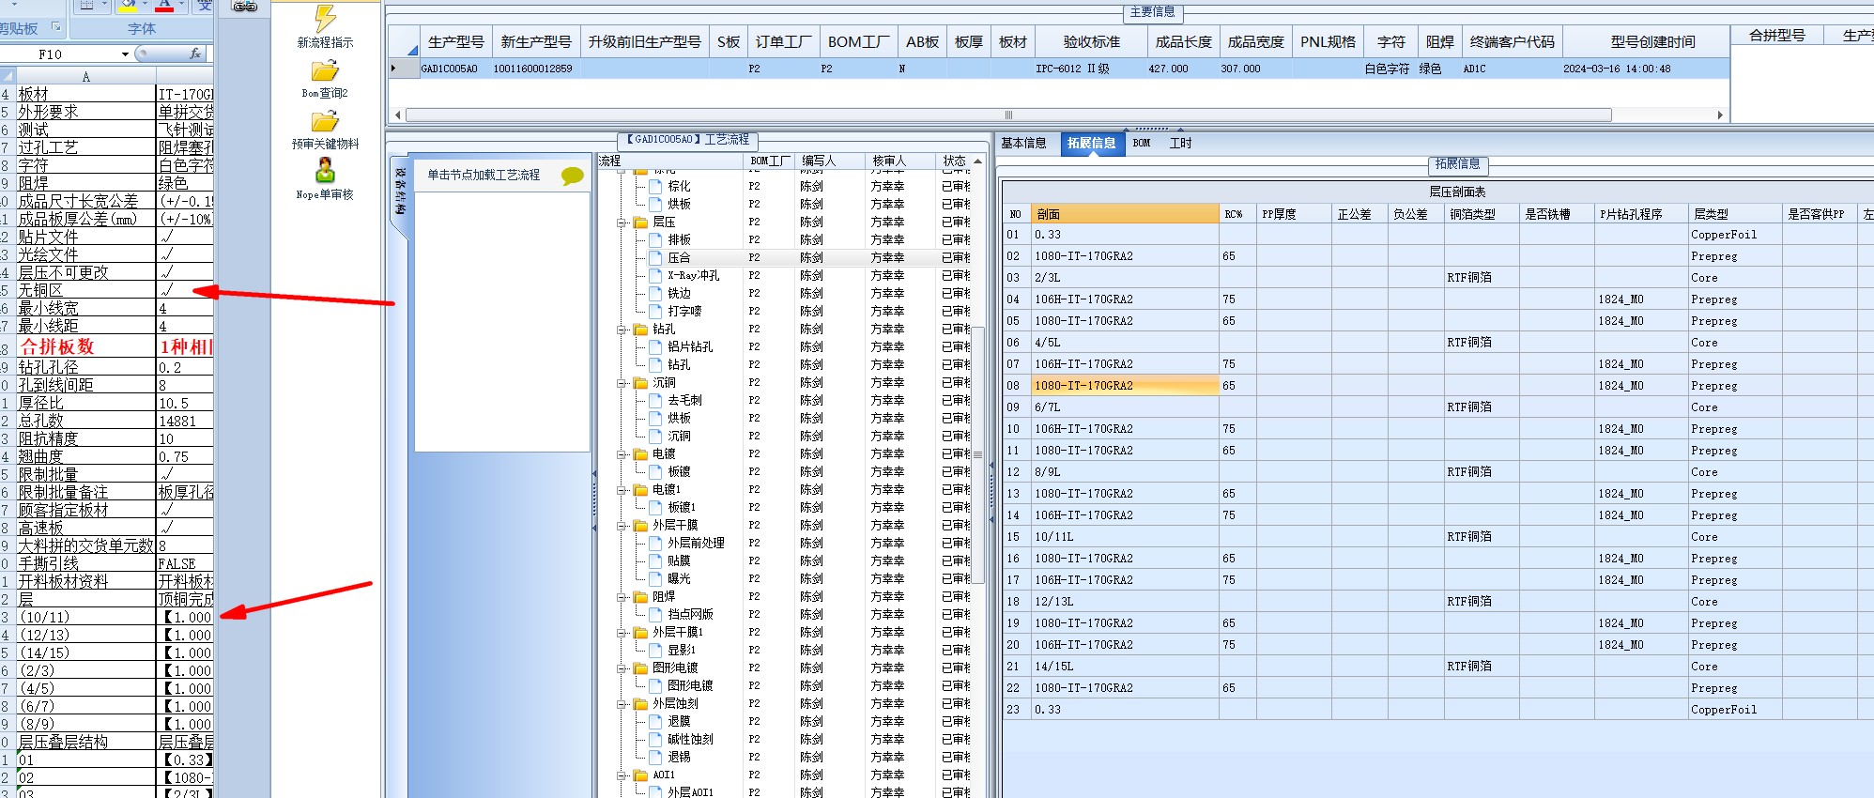Switch to the BOM tab
The height and width of the screenshot is (798, 1874).
click(x=1142, y=144)
